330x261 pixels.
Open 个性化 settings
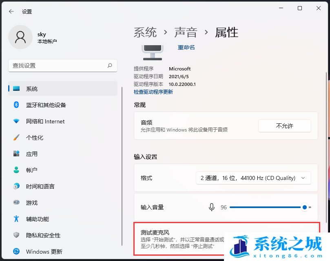pyautogui.click(x=63, y=138)
